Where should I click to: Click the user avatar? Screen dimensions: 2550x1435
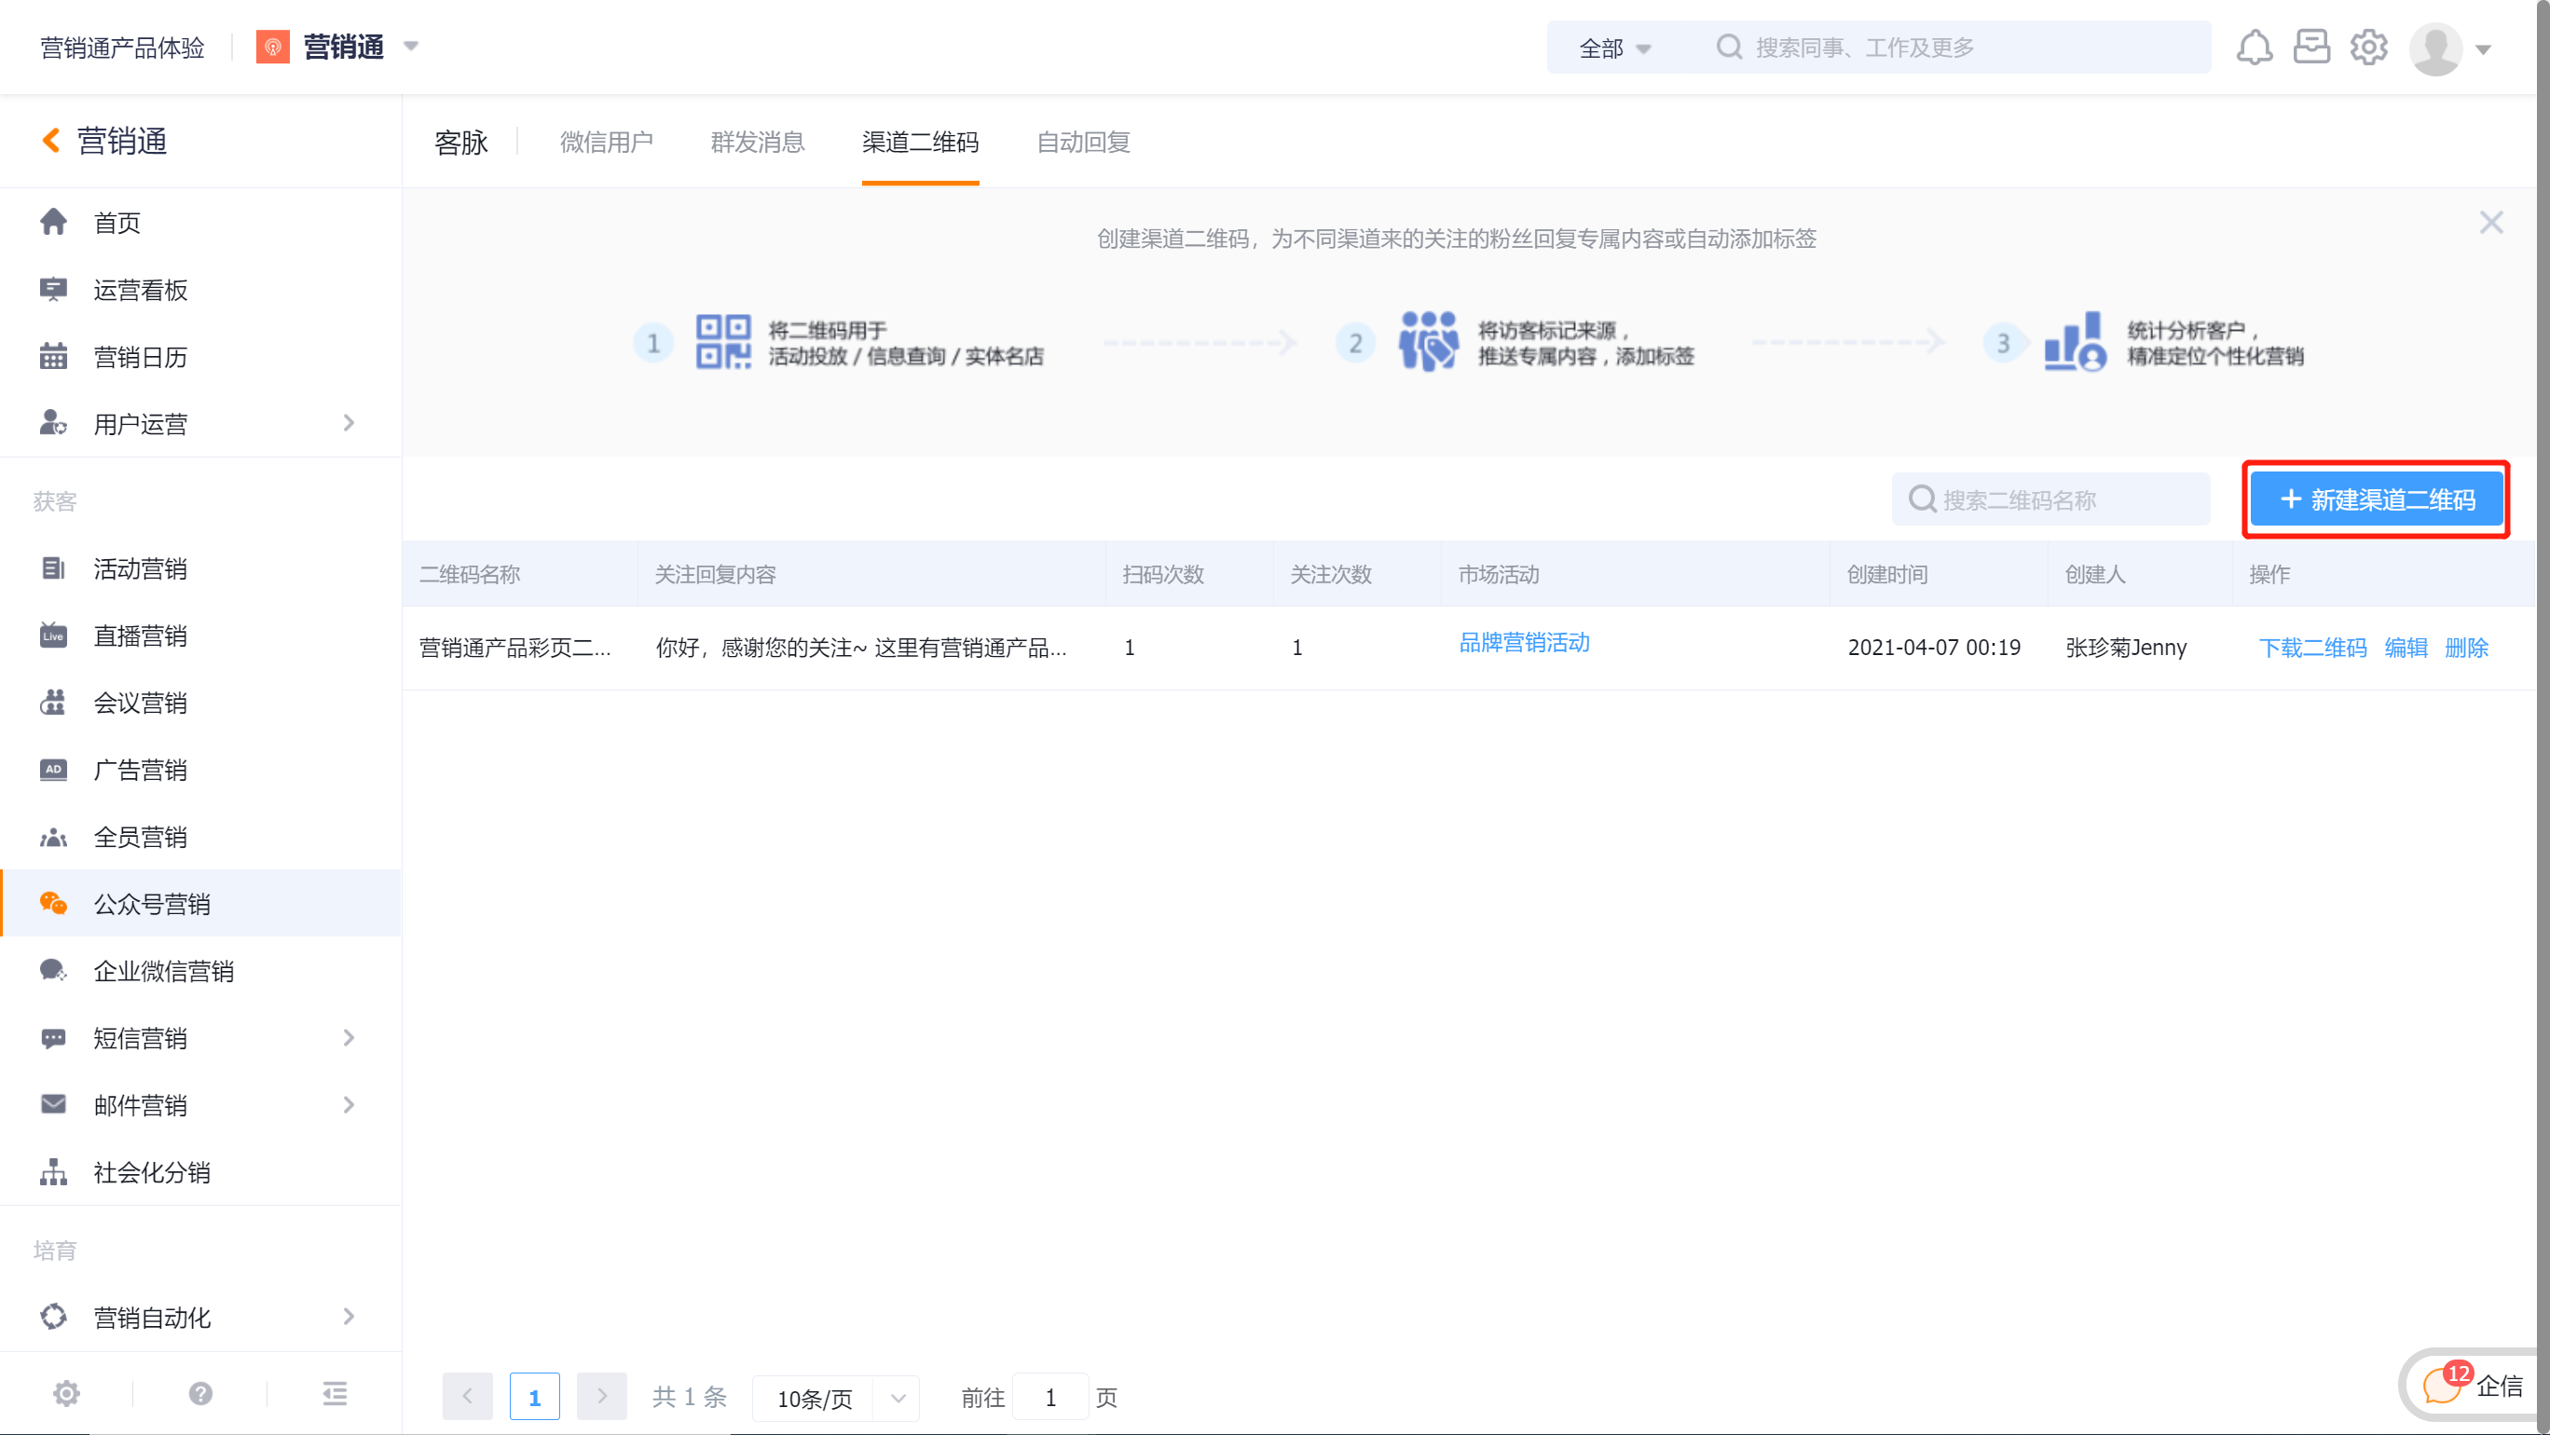point(2436,48)
